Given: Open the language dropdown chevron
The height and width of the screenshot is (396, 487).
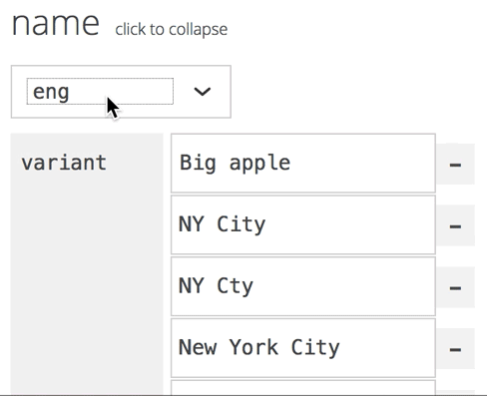Looking at the screenshot, I should [203, 92].
